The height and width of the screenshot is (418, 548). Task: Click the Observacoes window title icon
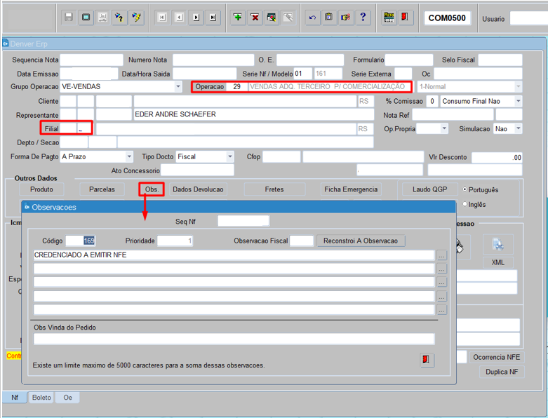tap(27, 207)
